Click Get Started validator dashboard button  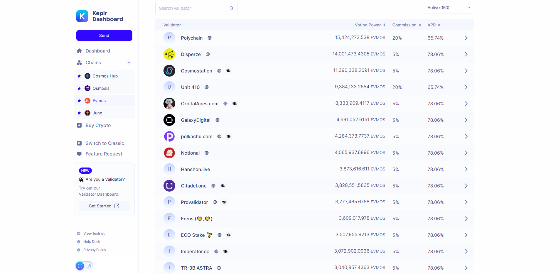[104, 206]
